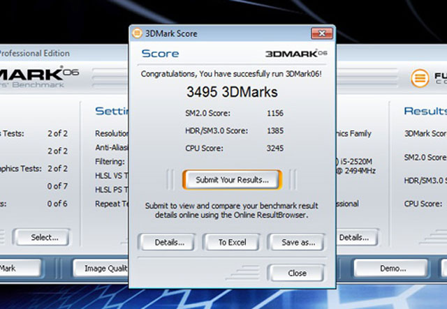This screenshot has width=447, height=309.
Task: Click the 2494MHz clock speed text
Action: click(x=360, y=171)
